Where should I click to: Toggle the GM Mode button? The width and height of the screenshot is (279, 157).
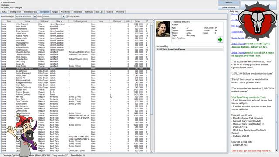click(x=228, y=3)
